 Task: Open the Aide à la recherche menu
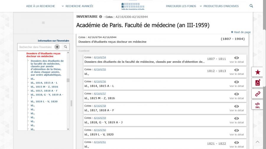click(x=40, y=6)
